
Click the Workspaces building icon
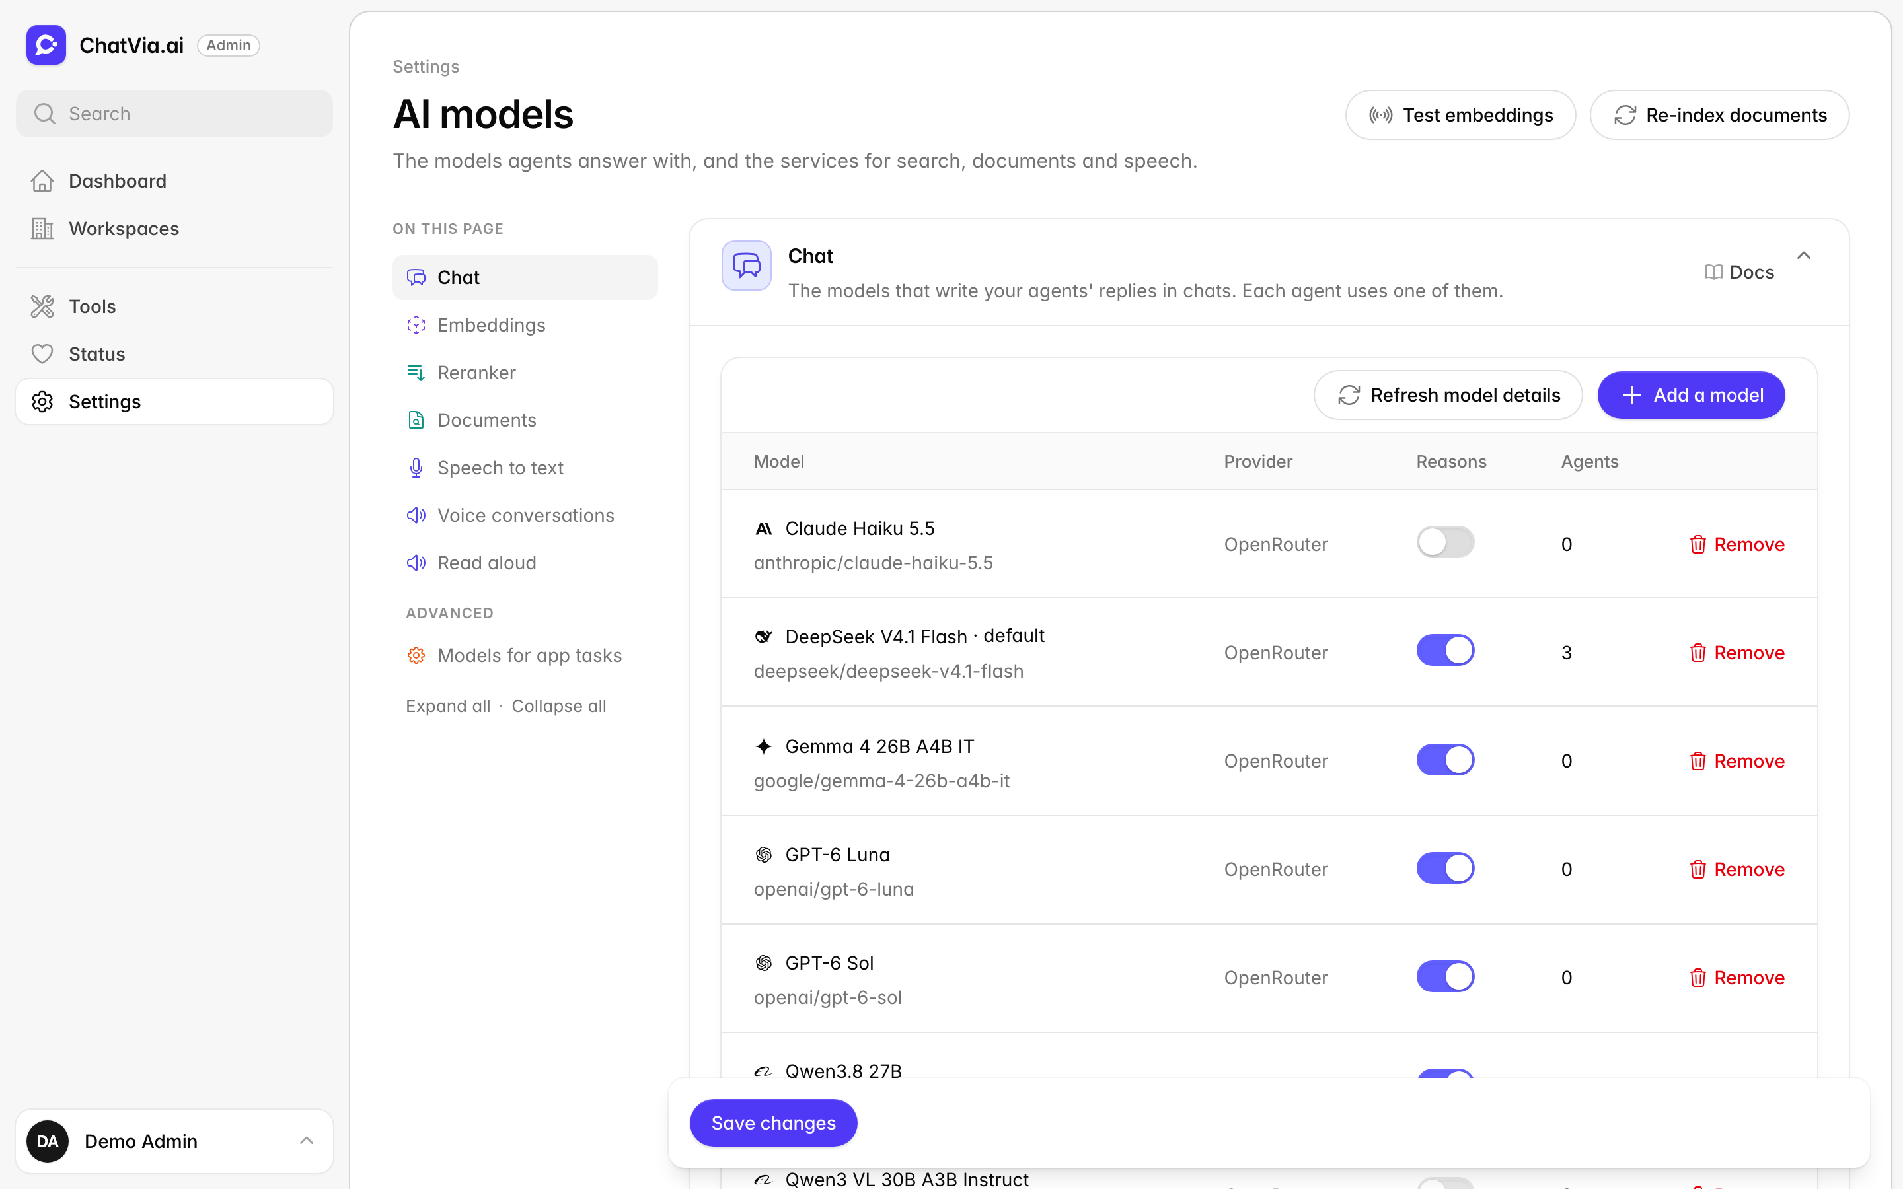42,228
